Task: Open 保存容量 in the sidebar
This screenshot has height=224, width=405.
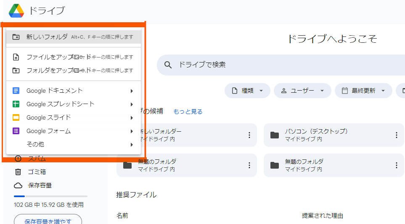Action: pos(40,185)
